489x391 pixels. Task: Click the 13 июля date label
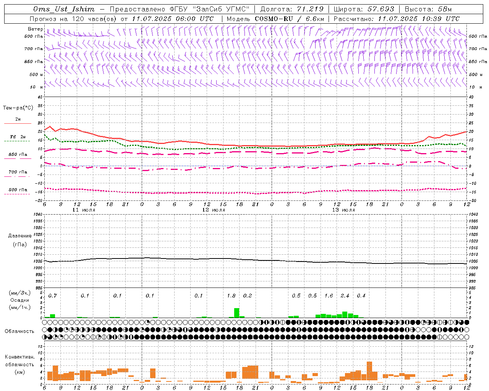coord(343,210)
